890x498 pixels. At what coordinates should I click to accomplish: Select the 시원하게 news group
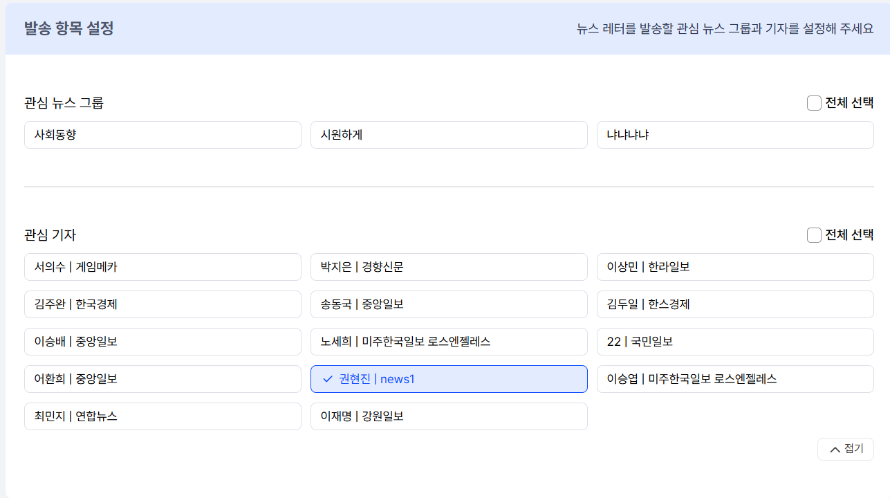[449, 135]
